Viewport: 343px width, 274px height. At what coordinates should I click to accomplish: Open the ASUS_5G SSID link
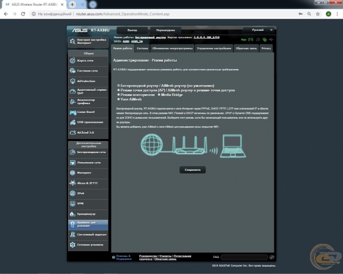137,41
